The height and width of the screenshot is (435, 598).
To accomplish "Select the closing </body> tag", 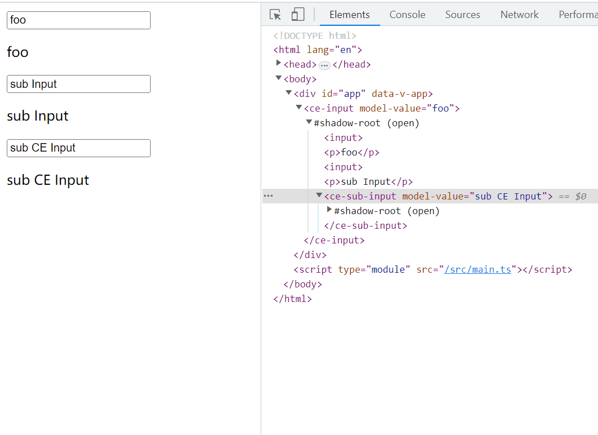I will (x=303, y=284).
